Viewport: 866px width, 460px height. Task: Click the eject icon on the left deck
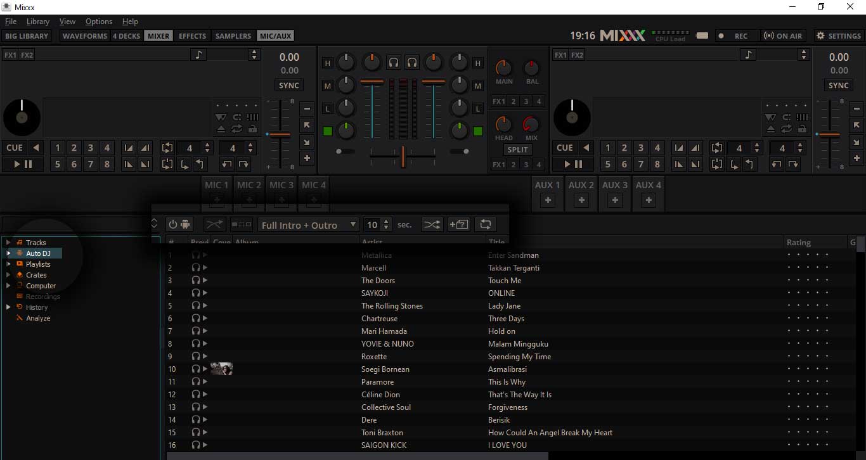(x=221, y=129)
